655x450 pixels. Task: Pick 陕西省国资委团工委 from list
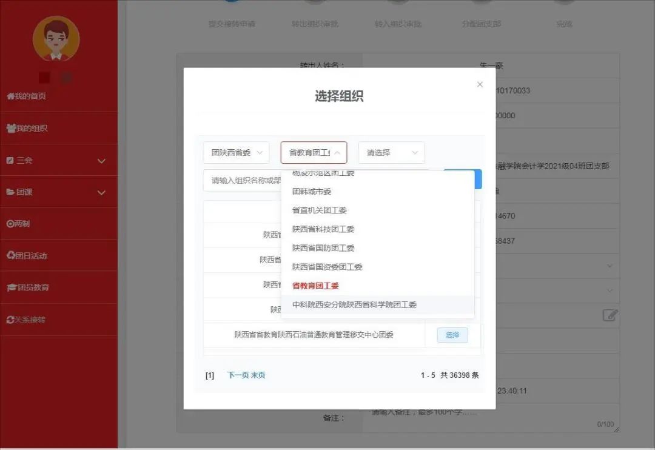tap(327, 267)
